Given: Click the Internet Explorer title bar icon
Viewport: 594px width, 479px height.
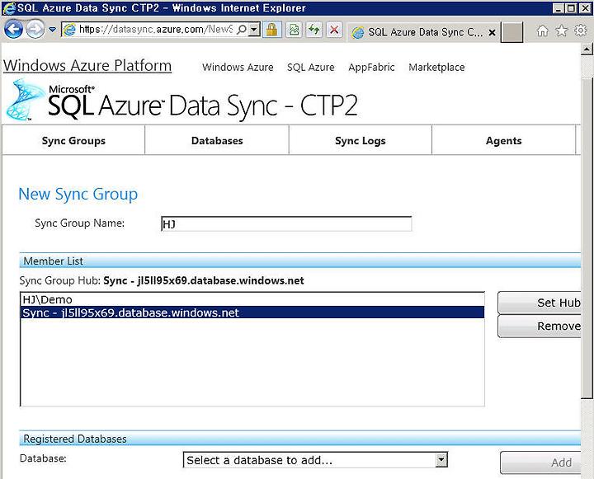Looking at the screenshot, I should (x=8, y=8).
